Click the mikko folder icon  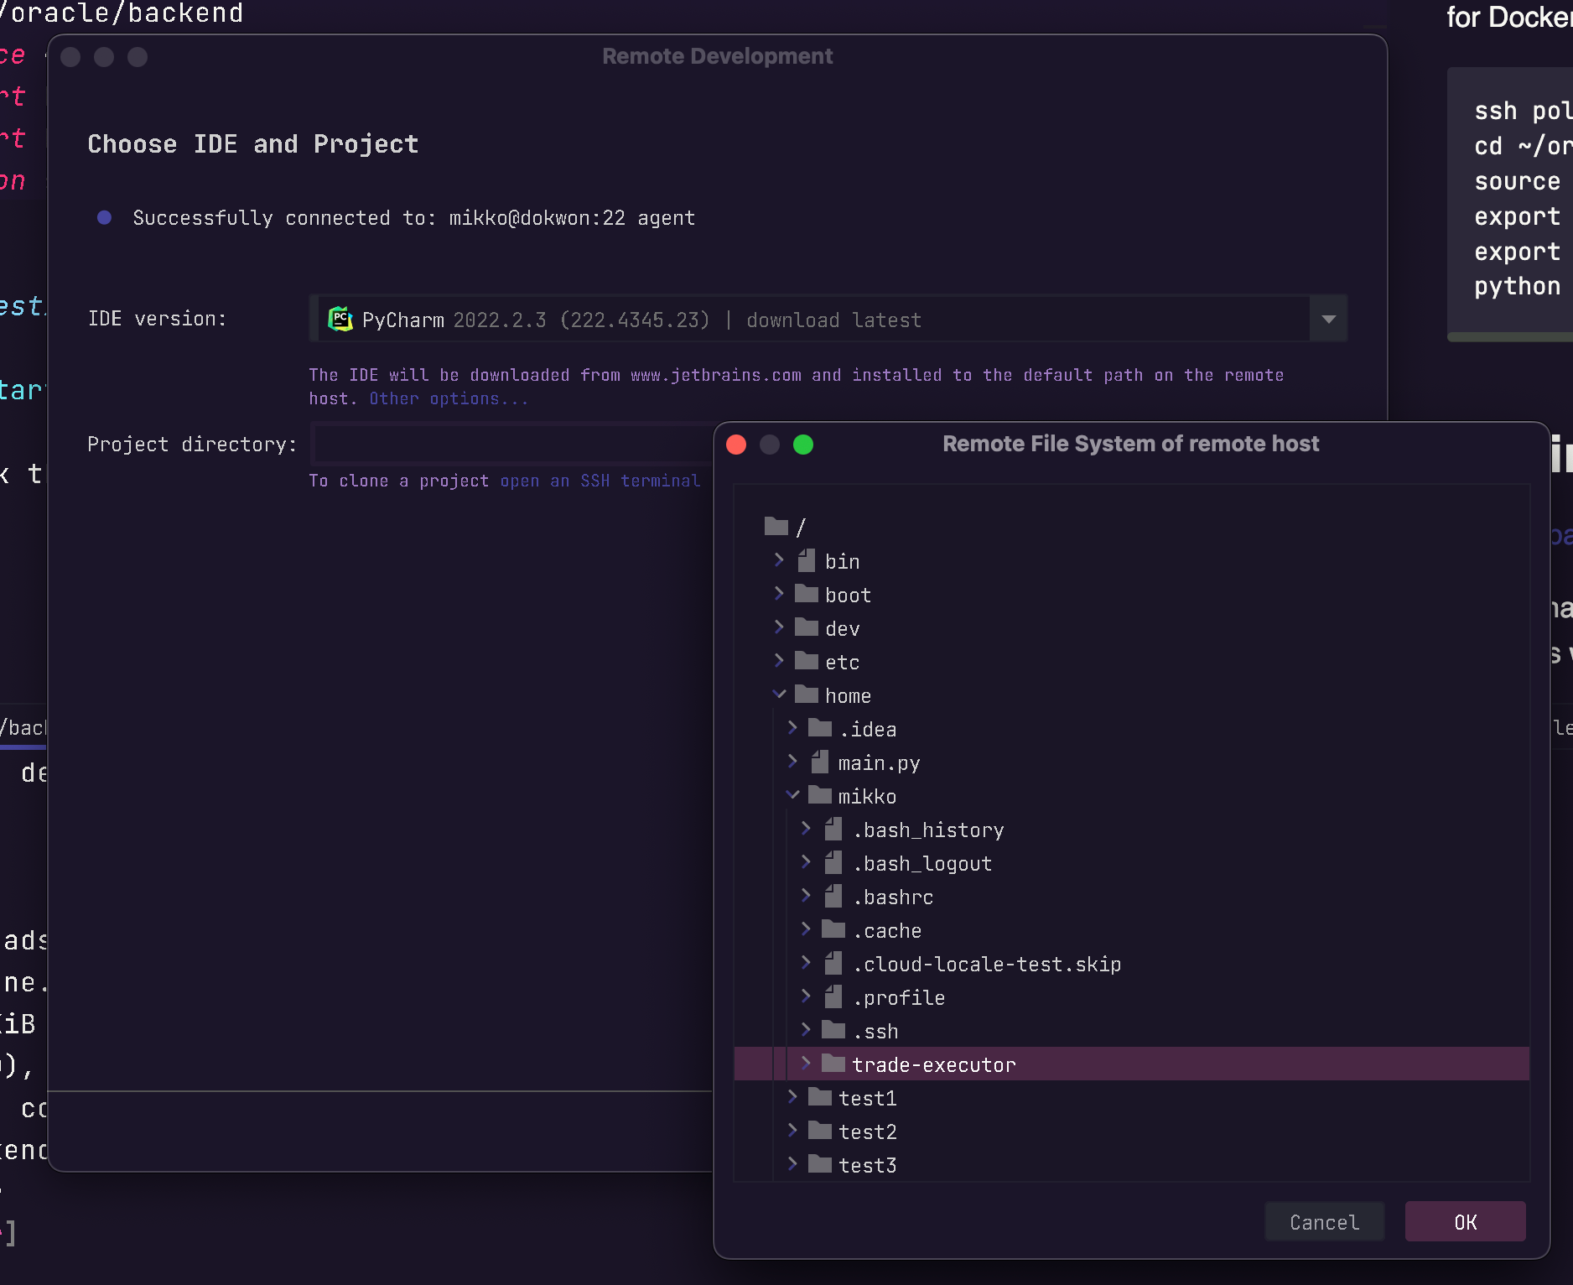pyautogui.click(x=820, y=795)
